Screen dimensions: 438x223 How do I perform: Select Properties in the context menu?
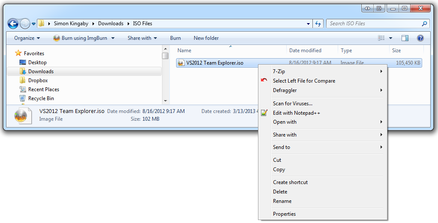coord(284,214)
